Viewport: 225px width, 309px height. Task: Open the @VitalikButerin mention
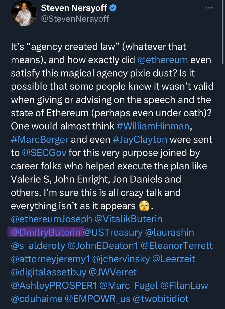coord(128,219)
